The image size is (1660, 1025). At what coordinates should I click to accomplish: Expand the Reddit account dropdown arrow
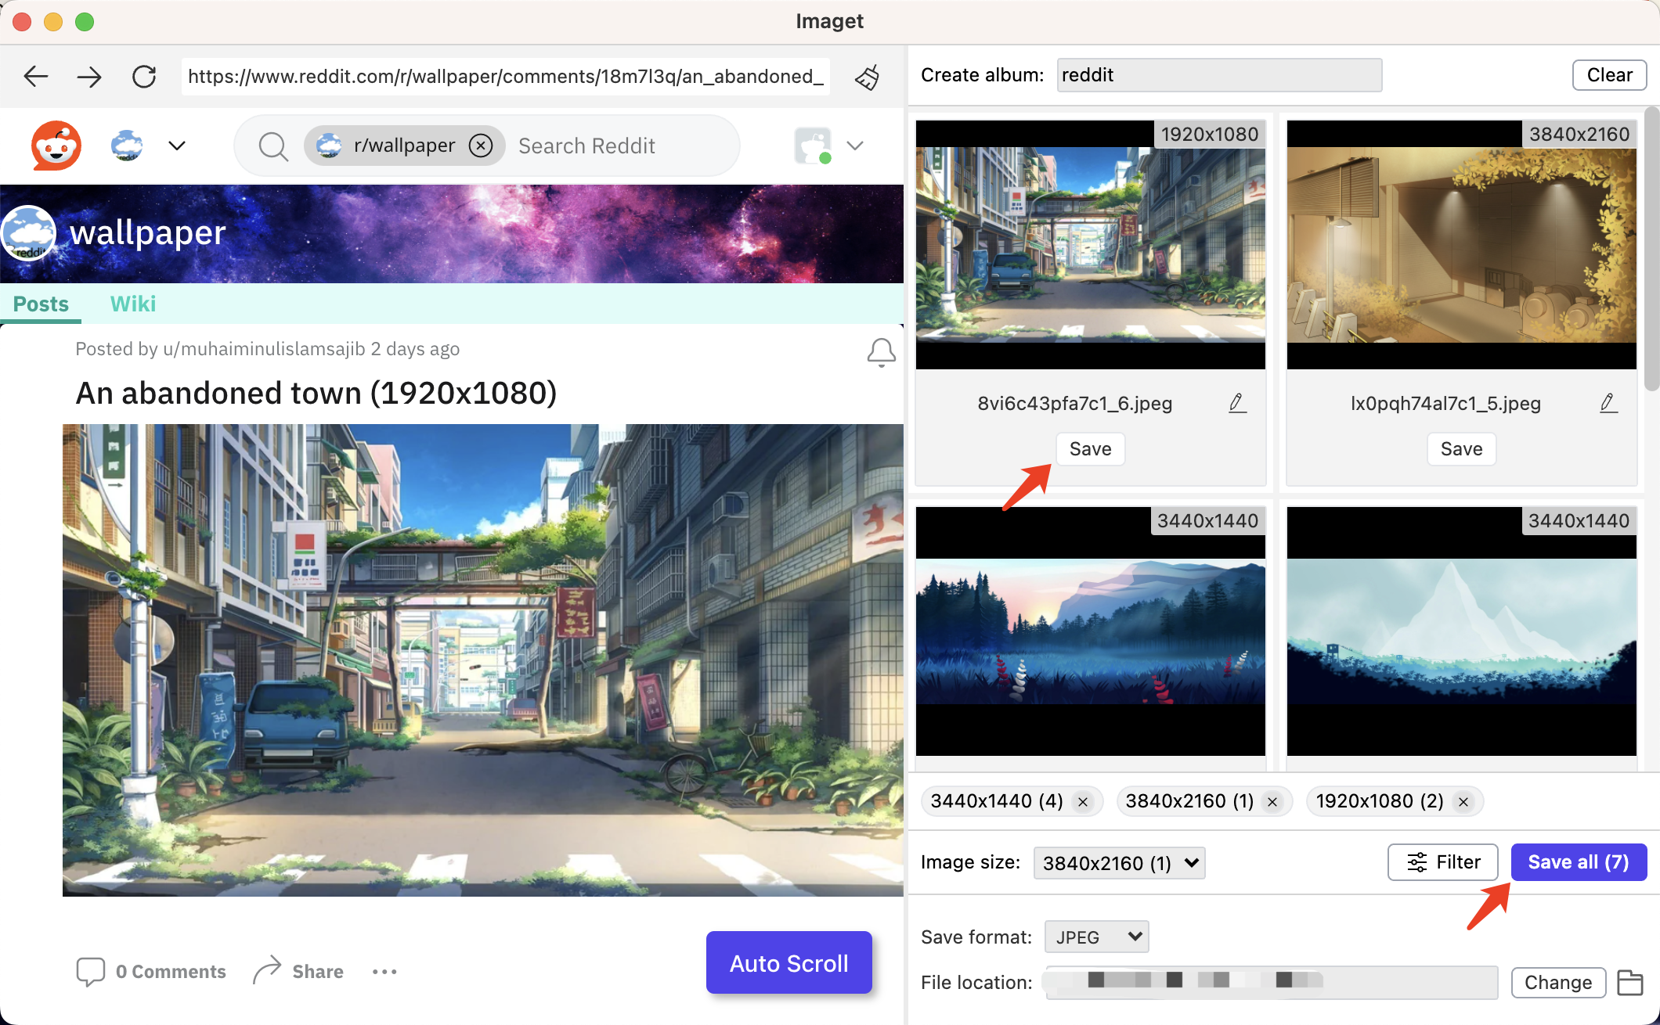pyautogui.click(x=855, y=146)
